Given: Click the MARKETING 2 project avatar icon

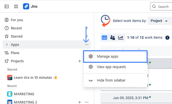Looking at the screenshot, I should tap(10, 102).
